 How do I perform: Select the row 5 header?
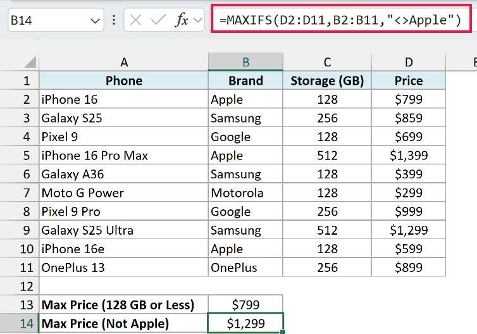point(20,156)
